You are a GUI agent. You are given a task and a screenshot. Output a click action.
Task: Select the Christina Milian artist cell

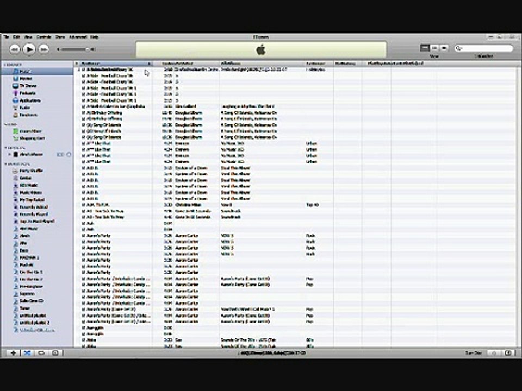(188, 205)
